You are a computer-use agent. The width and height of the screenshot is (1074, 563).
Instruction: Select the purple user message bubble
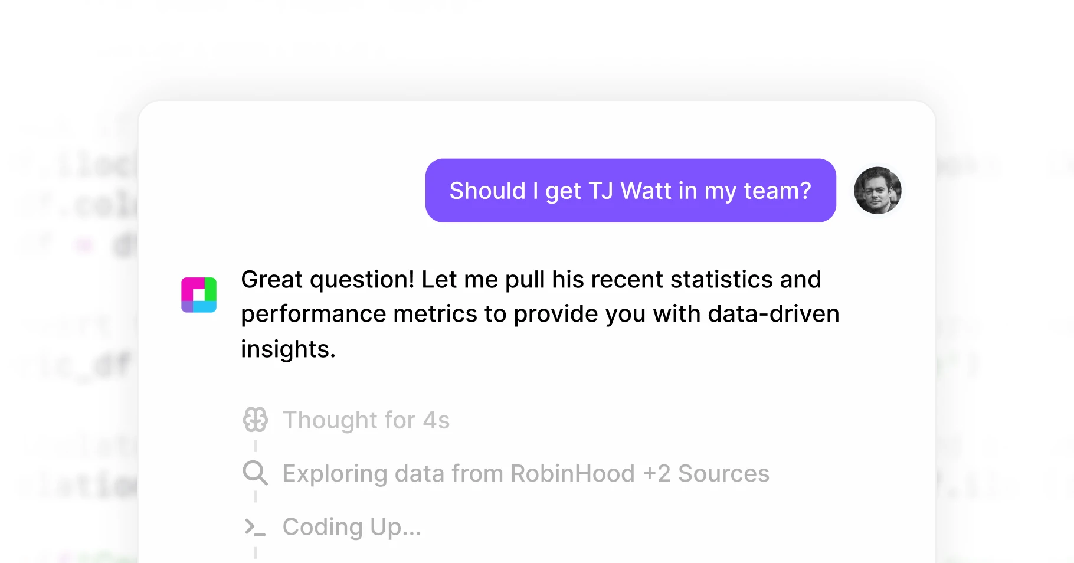(x=630, y=191)
